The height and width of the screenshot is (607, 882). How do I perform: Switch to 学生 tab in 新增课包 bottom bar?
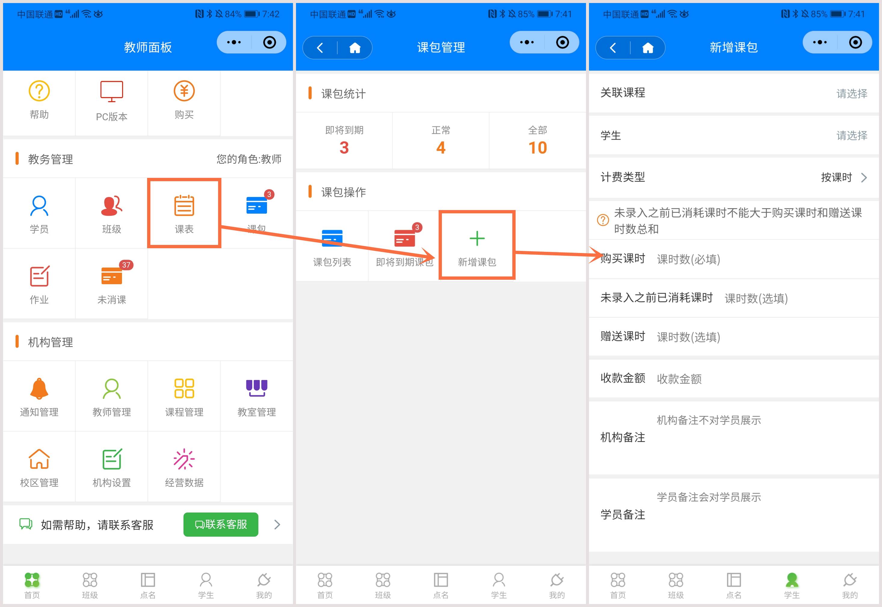click(x=792, y=586)
